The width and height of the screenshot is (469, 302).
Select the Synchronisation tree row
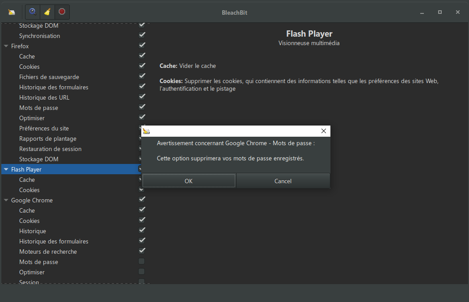click(39, 36)
